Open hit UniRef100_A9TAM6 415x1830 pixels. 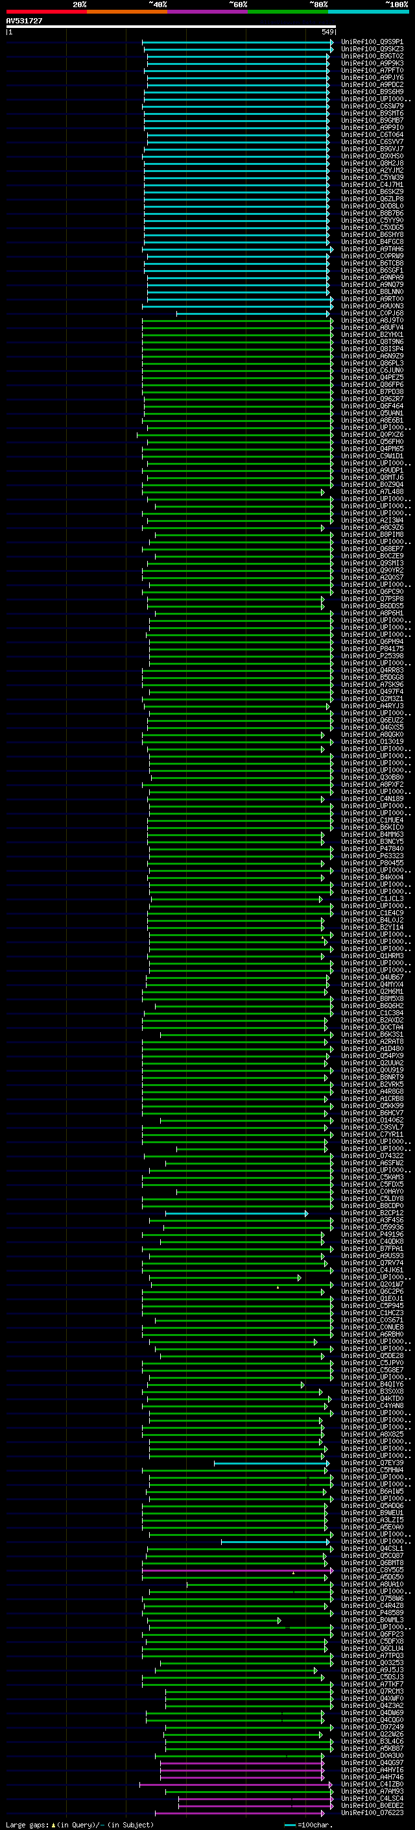pyautogui.click(x=372, y=249)
